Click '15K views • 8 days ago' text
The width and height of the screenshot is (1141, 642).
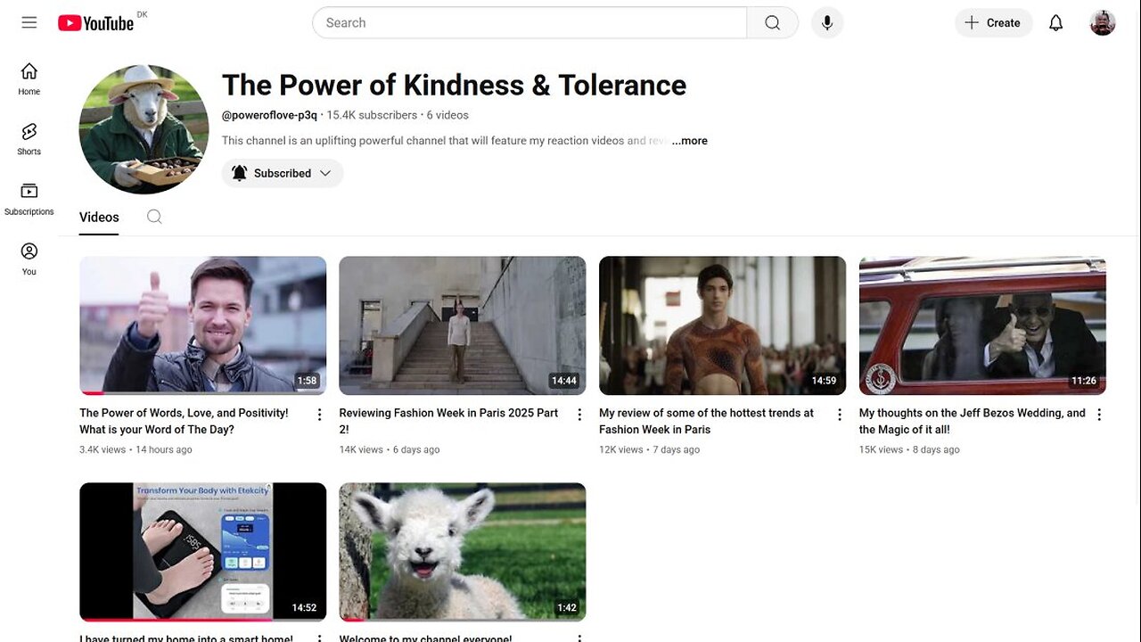[909, 449]
